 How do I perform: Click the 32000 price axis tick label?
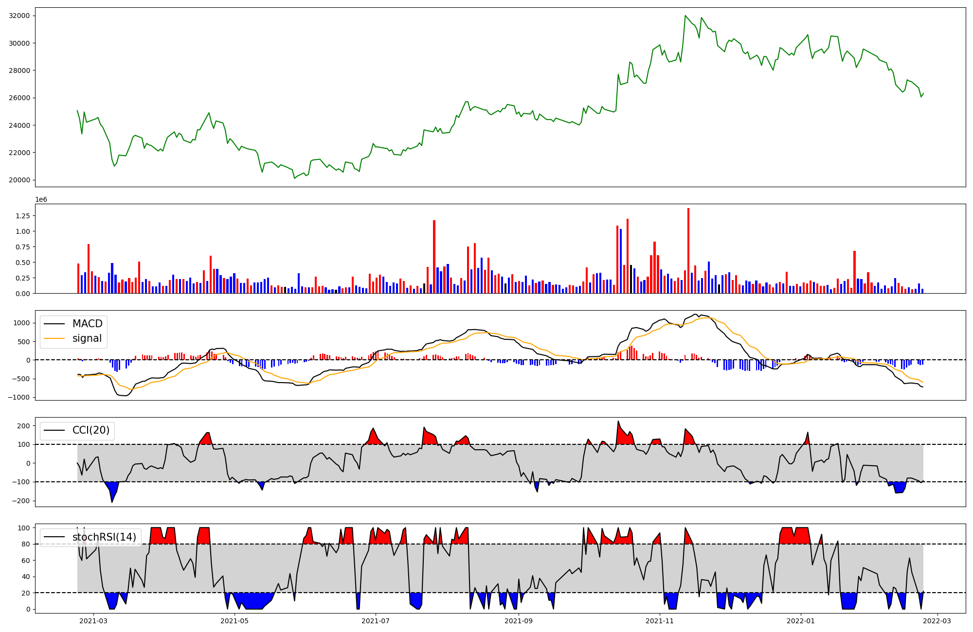[19, 16]
